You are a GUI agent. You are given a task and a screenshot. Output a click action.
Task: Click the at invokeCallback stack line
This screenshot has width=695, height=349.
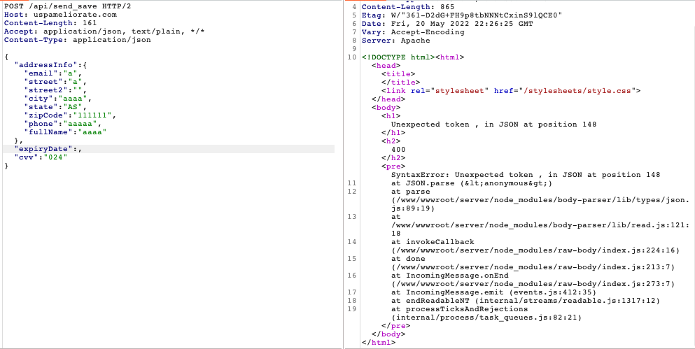click(433, 242)
